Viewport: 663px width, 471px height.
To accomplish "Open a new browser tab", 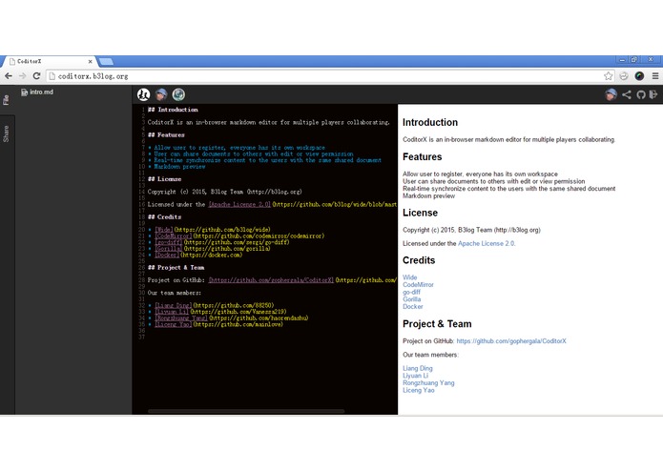I will [x=106, y=62].
